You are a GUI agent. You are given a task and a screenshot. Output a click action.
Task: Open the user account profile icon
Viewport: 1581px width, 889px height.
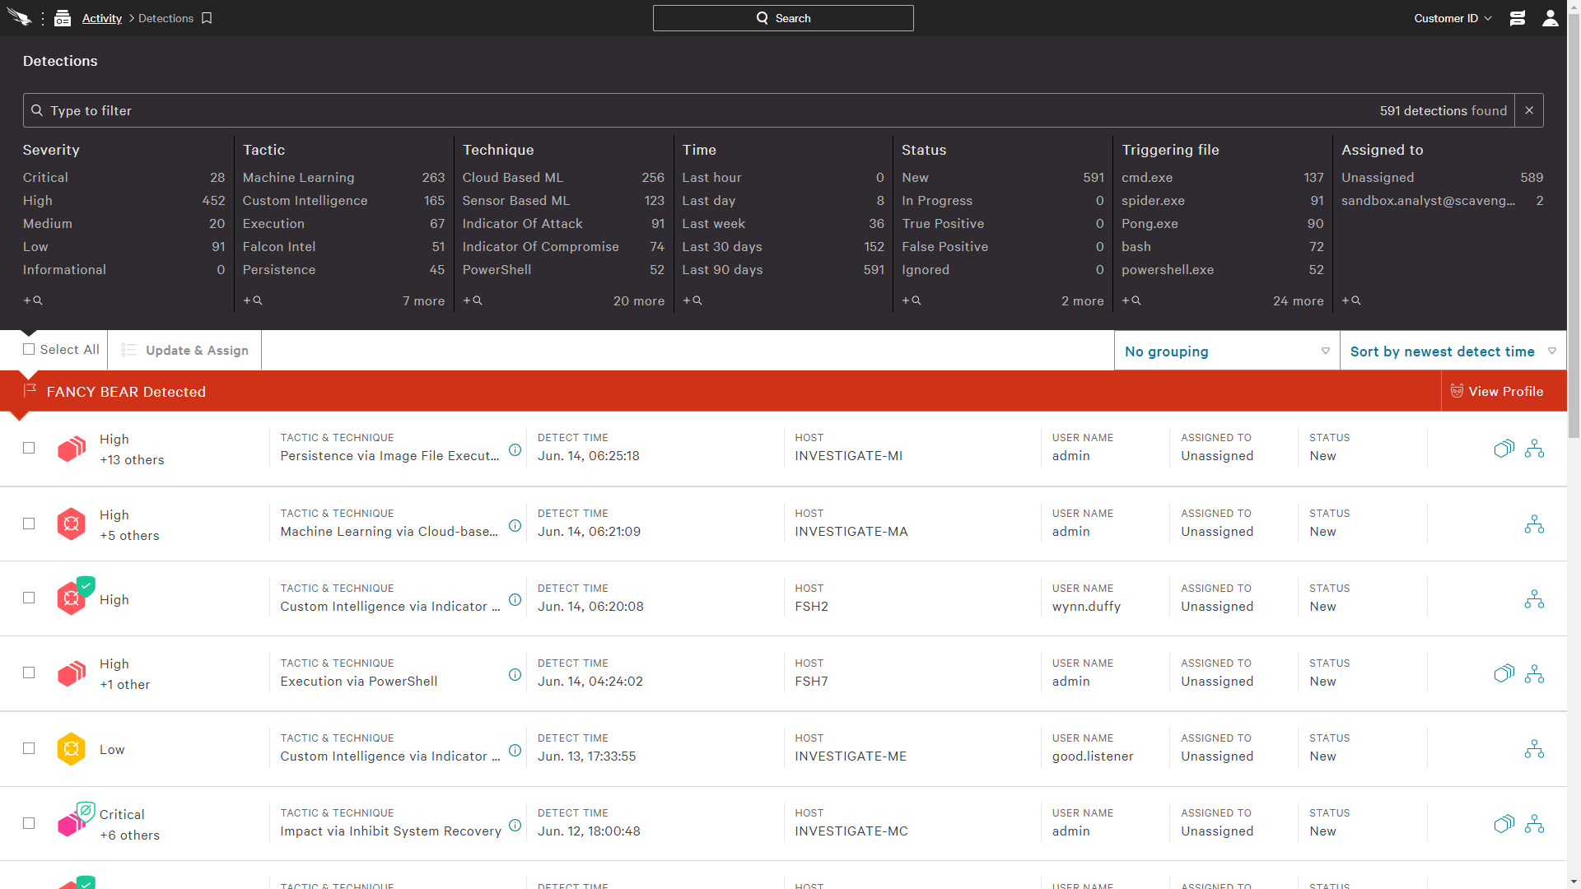[1550, 18]
